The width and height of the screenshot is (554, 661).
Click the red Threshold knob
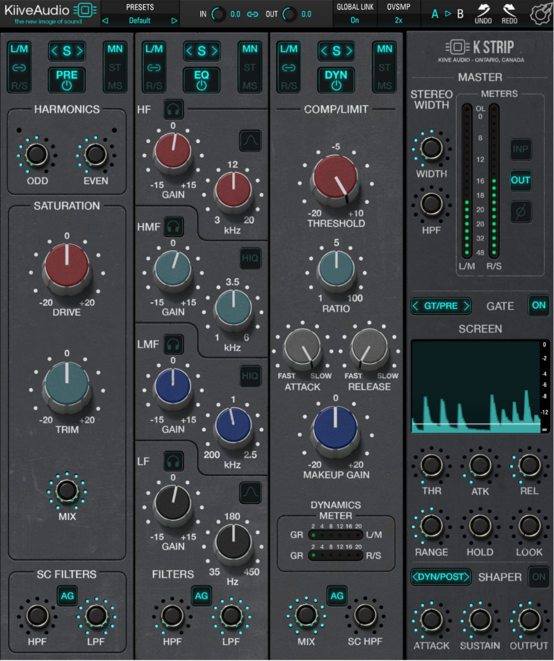[x=336, y=180]
